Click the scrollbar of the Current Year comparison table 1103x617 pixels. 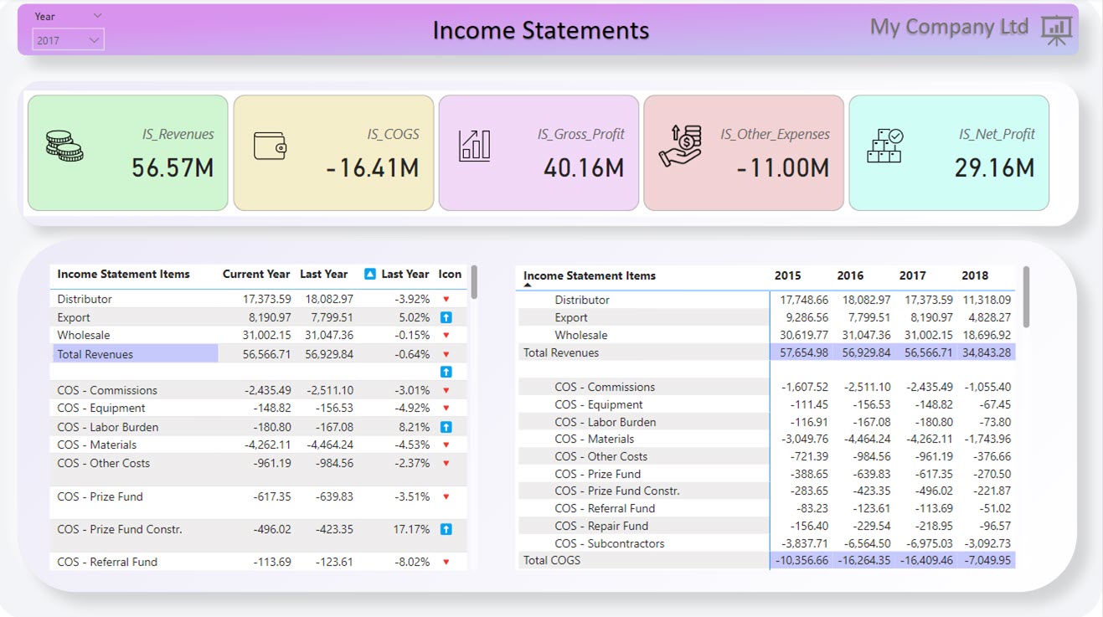pyautogui.click(x=474, y=282)
